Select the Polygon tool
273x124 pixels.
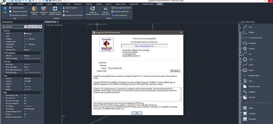[x=249, y=48]
